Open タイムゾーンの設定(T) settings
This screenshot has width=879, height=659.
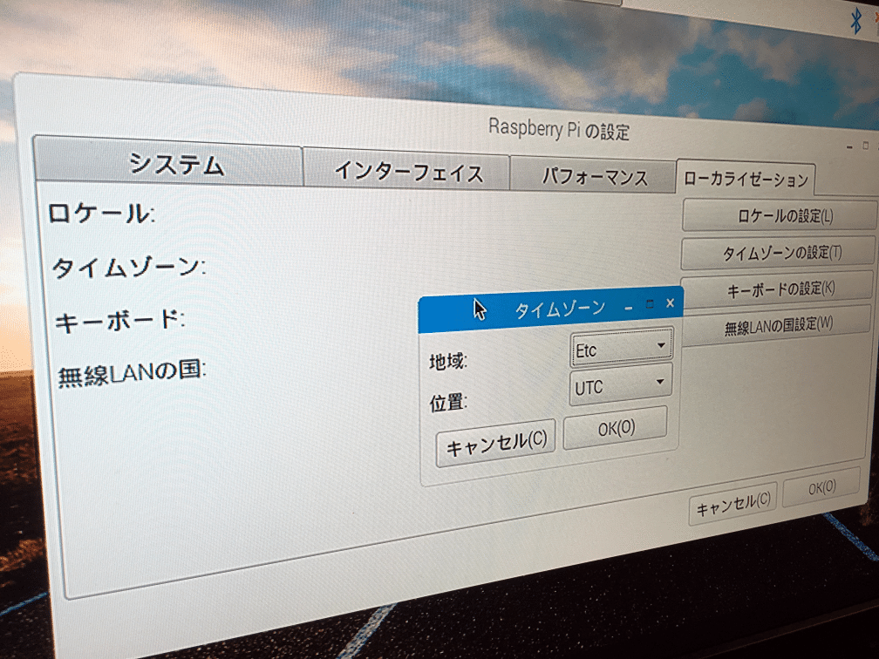(x=779, y=253)
